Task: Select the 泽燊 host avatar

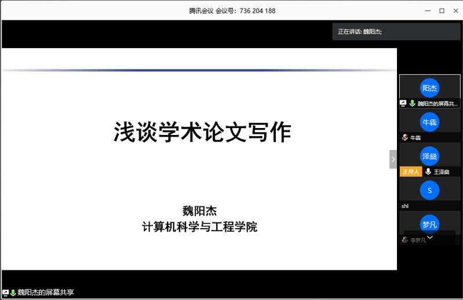Action: tap(429, 156)
